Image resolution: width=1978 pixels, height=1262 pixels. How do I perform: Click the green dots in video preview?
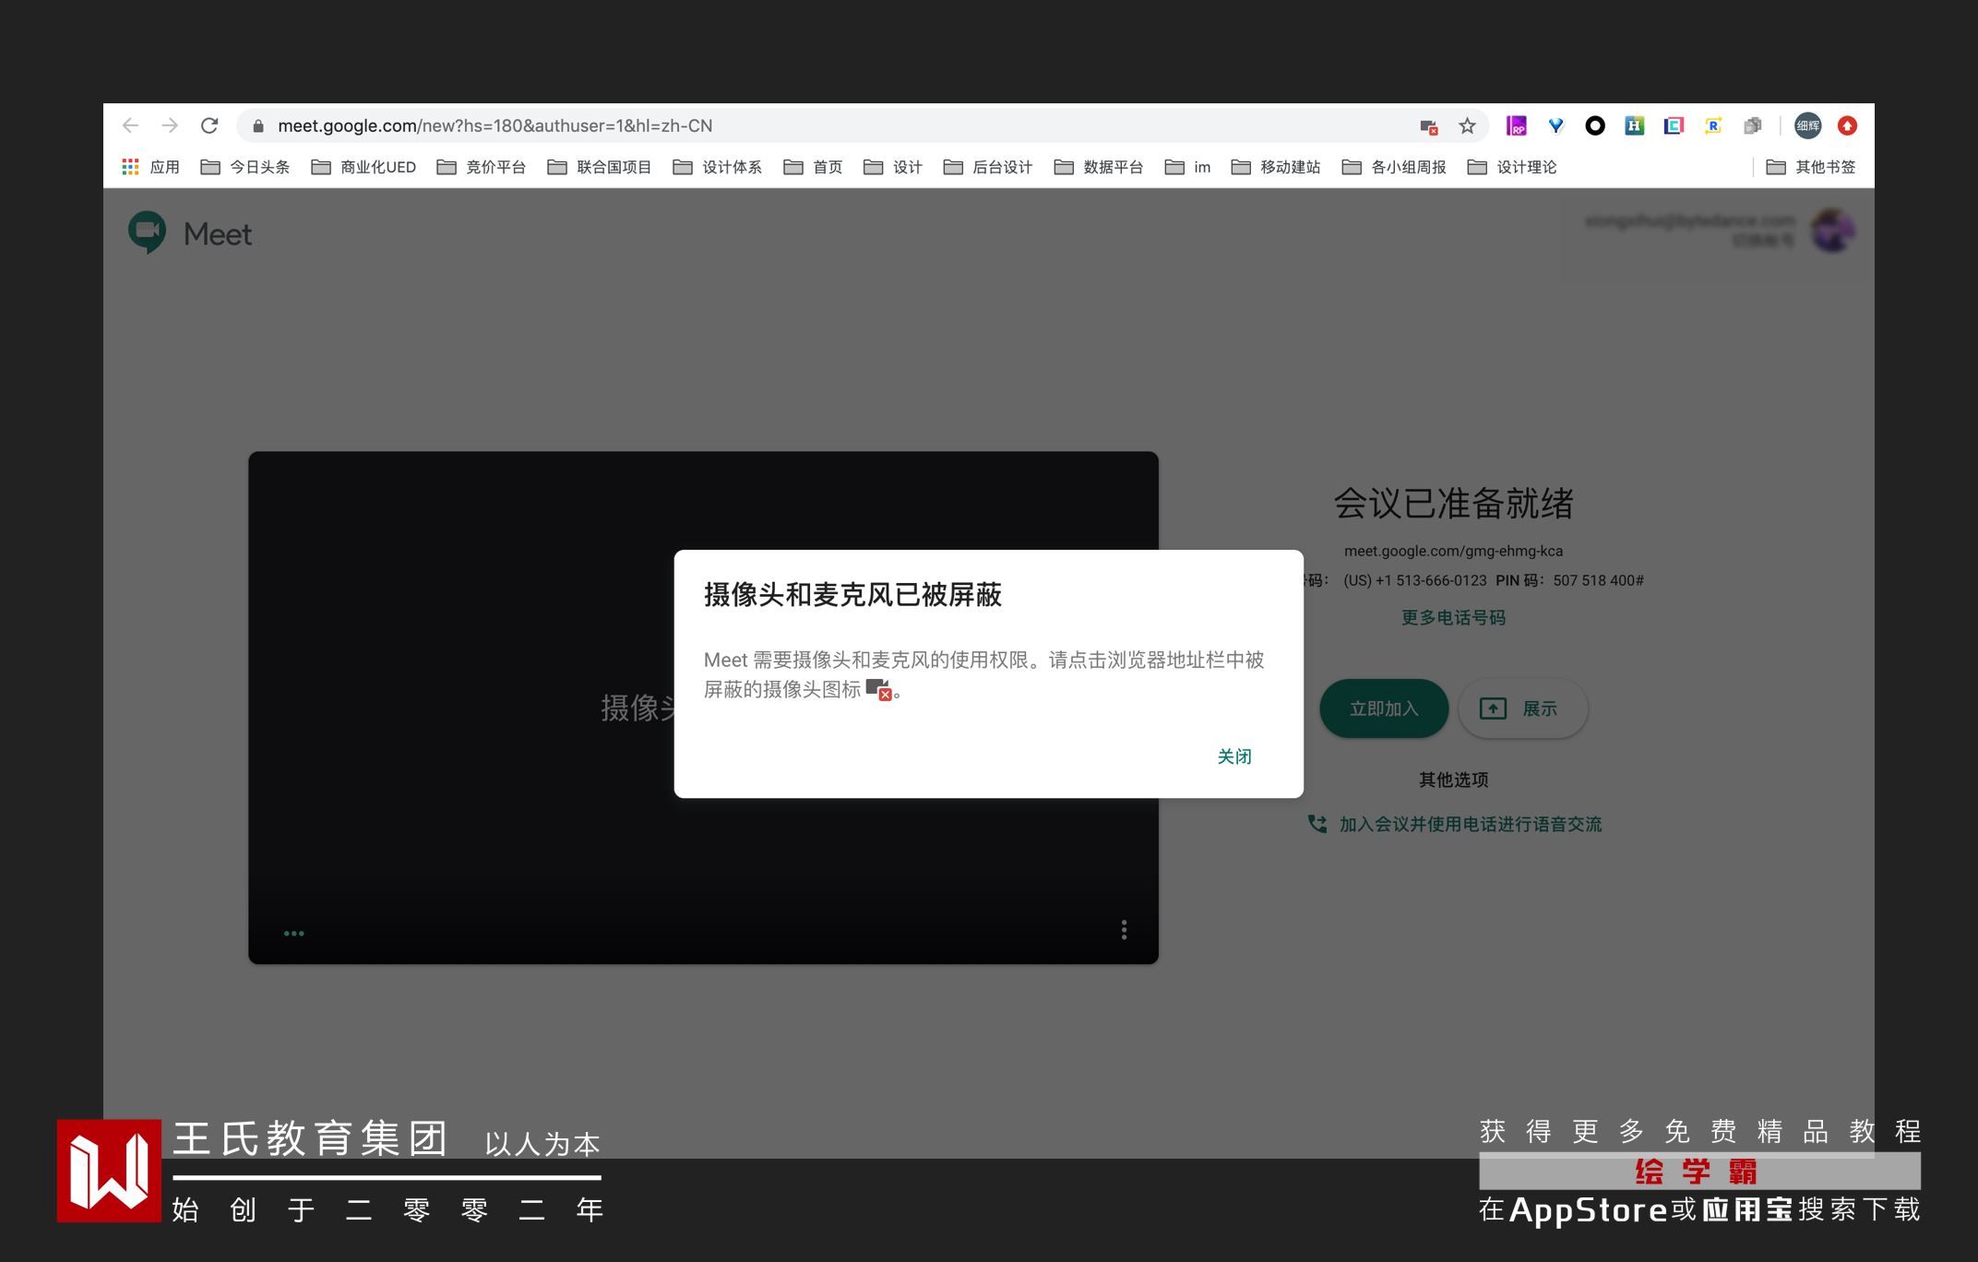pyautogui.click(x=293, y=934)
